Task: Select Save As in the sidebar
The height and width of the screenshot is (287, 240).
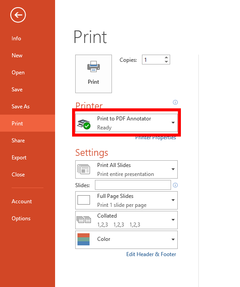Action: coord(21,107)
